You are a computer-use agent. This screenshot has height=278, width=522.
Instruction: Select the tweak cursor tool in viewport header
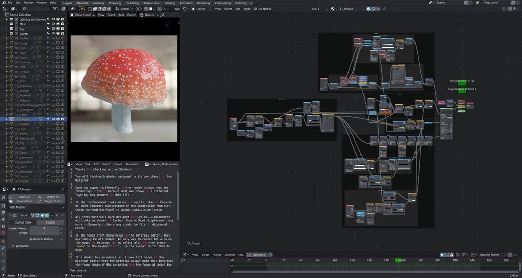[82, 9]
